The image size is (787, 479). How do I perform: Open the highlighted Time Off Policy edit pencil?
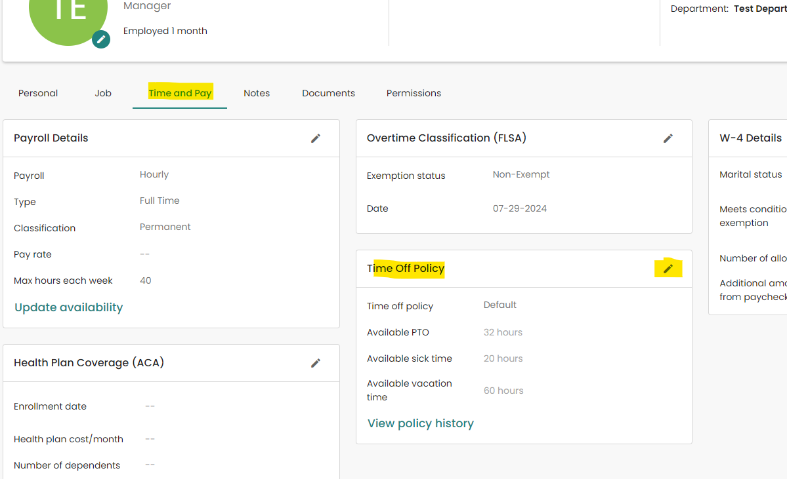click(668, 268)
